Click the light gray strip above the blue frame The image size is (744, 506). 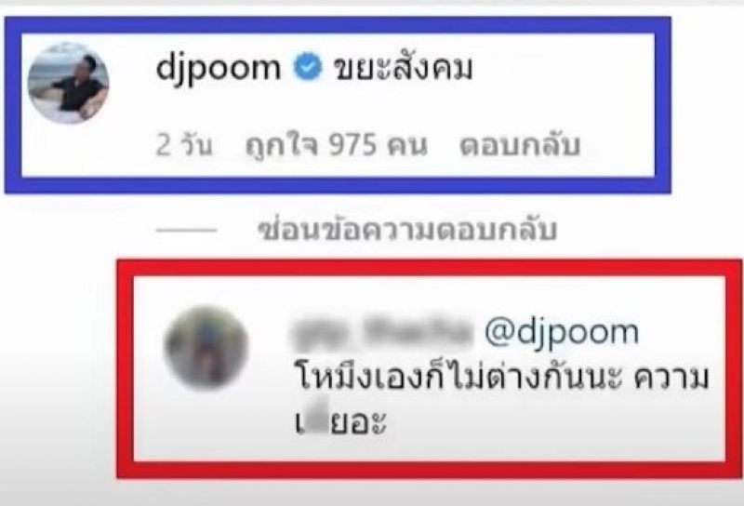(x=372, y=7)
